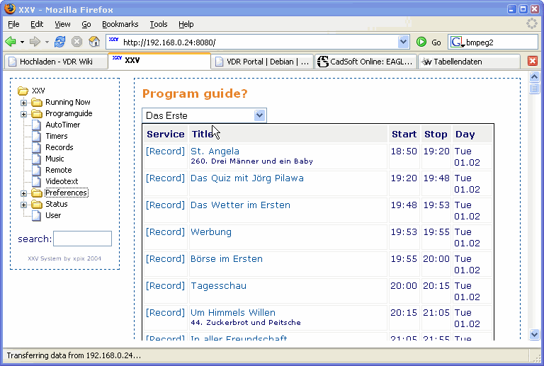
Task: Expand the Running Now tree node
Action: (x=23, y=103)
